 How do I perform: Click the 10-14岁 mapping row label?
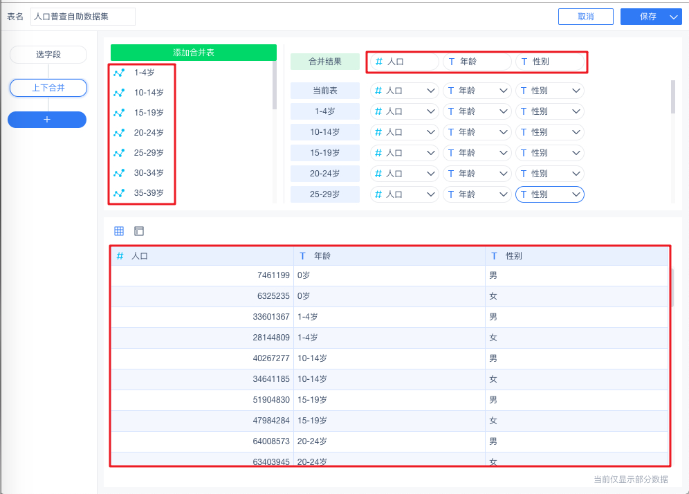324,132
